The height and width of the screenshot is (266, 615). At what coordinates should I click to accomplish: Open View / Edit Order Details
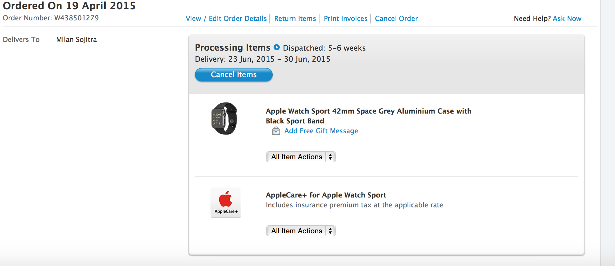[226, 19]
